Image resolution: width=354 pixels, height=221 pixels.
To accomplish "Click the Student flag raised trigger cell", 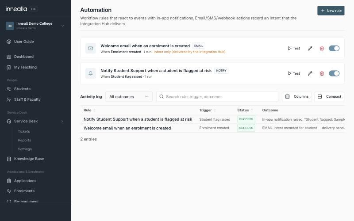I will pyautogui.click(x=215, y=119).
